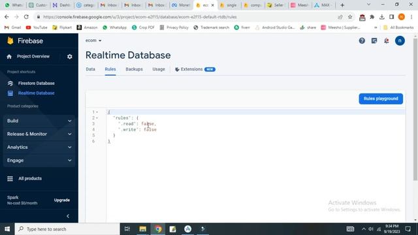Open the YouTube bookmark
418x235 pixels.
37,27
